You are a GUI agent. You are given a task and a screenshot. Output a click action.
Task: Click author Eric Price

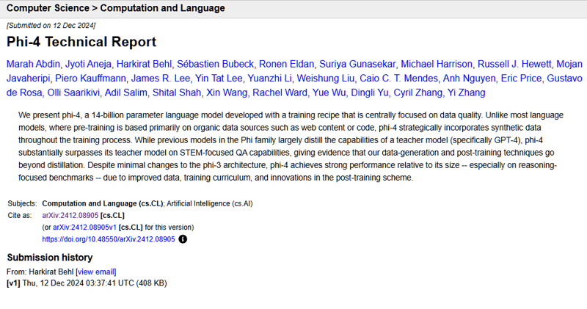click(x=521, y=79)
